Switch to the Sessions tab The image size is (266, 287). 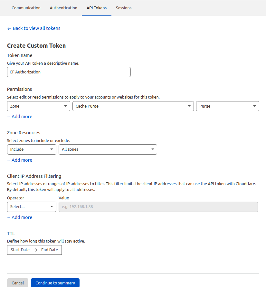[124, 8]
